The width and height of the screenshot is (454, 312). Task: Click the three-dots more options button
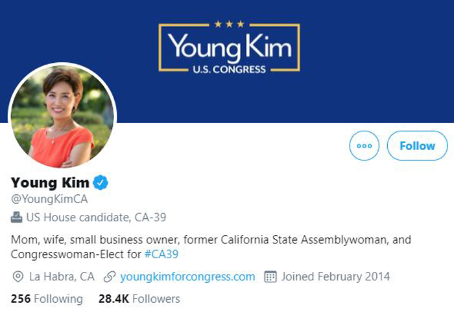[x=364, y=146]
